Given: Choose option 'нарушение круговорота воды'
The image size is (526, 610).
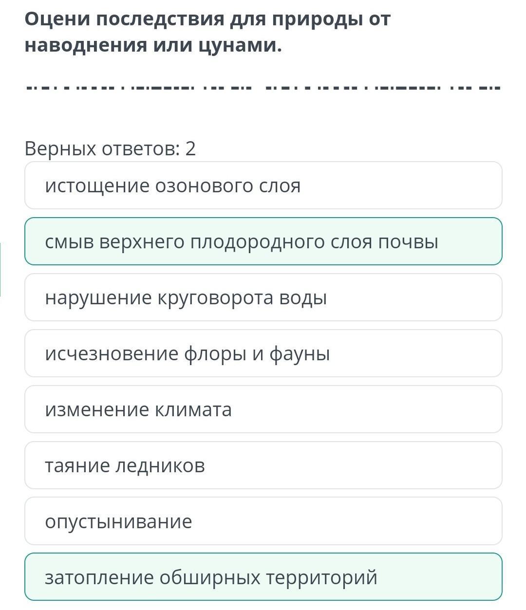Looking at the screenshot, I should (x=263, y=297).
